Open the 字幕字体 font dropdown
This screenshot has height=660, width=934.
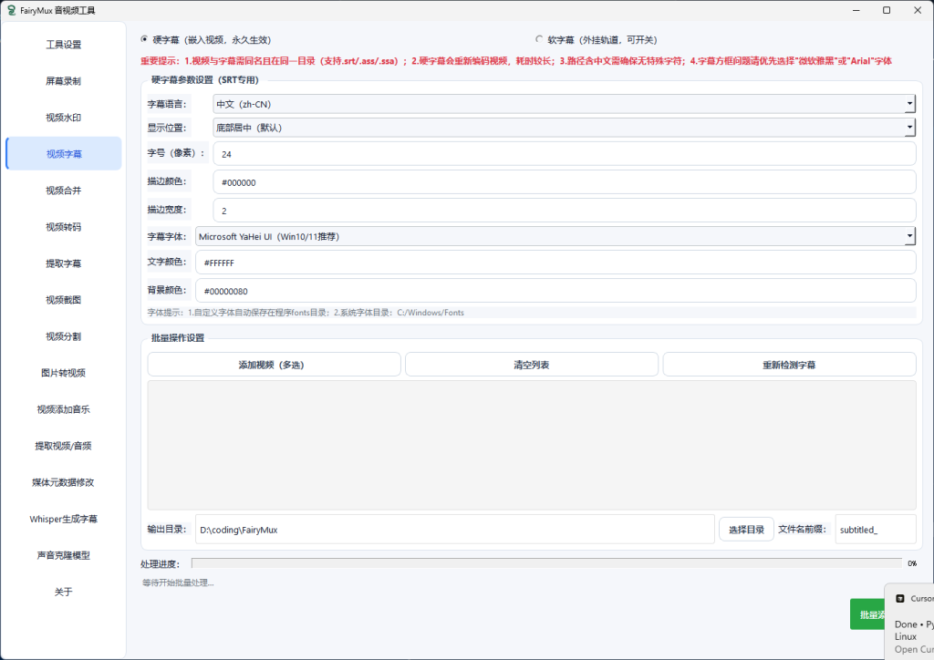click(555, 236)
